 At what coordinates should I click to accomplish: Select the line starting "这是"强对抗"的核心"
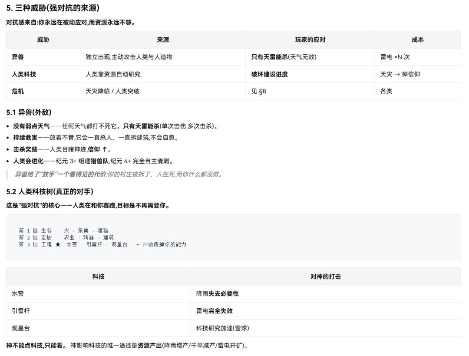(x=88, y=206)
